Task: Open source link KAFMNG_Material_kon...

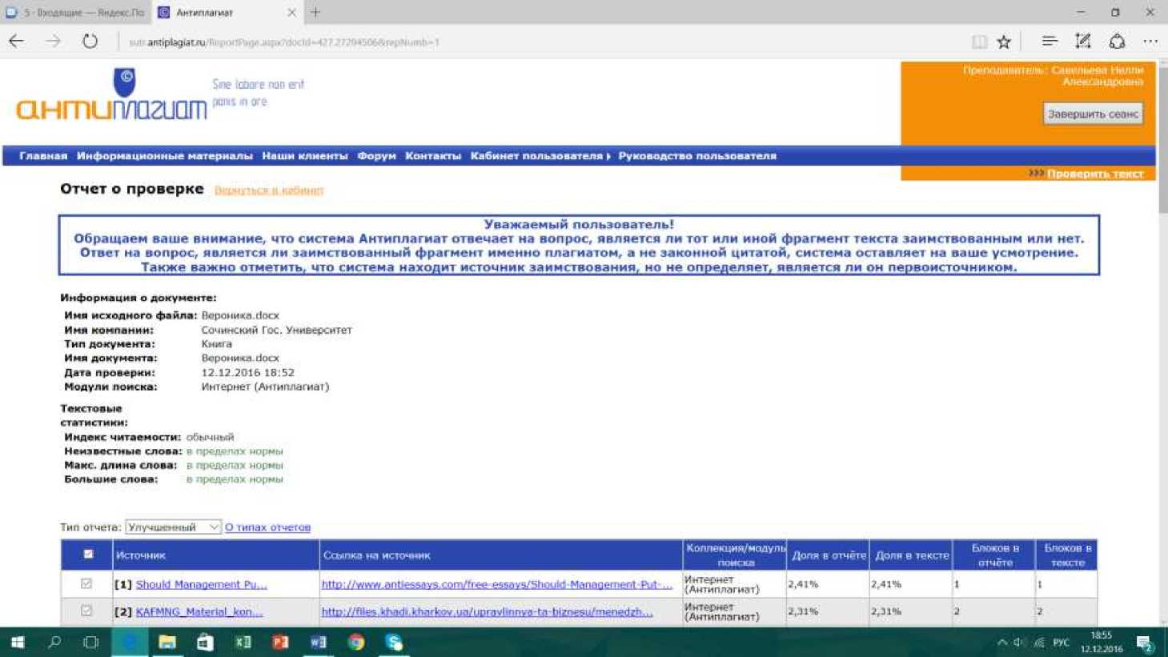Action: (199, 612)
